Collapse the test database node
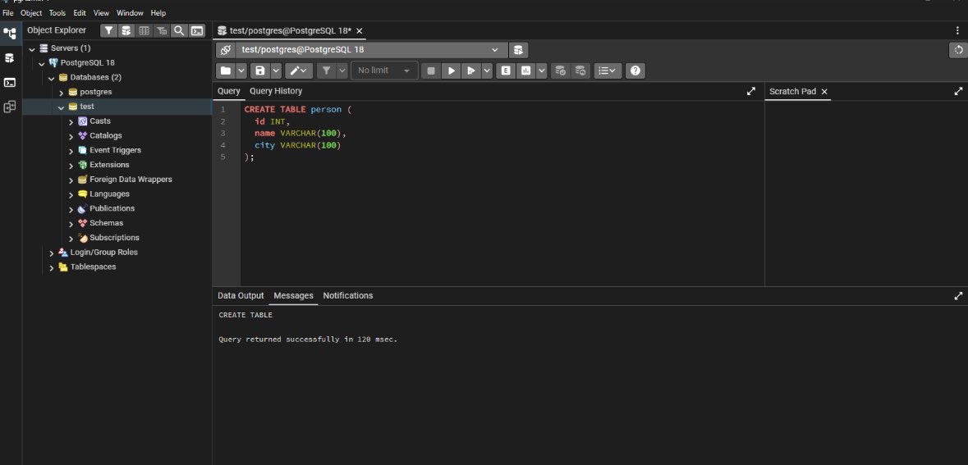 pyautogui.click(x=61, y=107)
